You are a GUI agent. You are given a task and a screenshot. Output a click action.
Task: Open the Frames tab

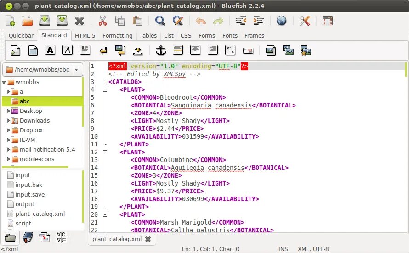pyautogui.click(x=254, y=36)
